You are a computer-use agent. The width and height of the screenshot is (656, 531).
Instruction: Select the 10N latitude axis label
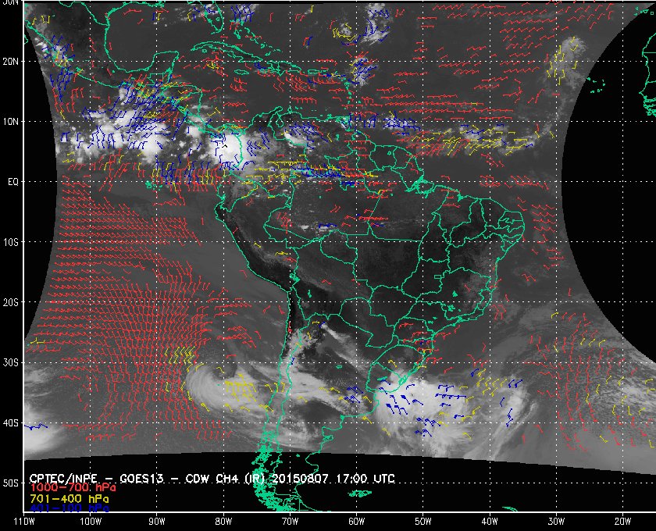click(x=11, y=122)
